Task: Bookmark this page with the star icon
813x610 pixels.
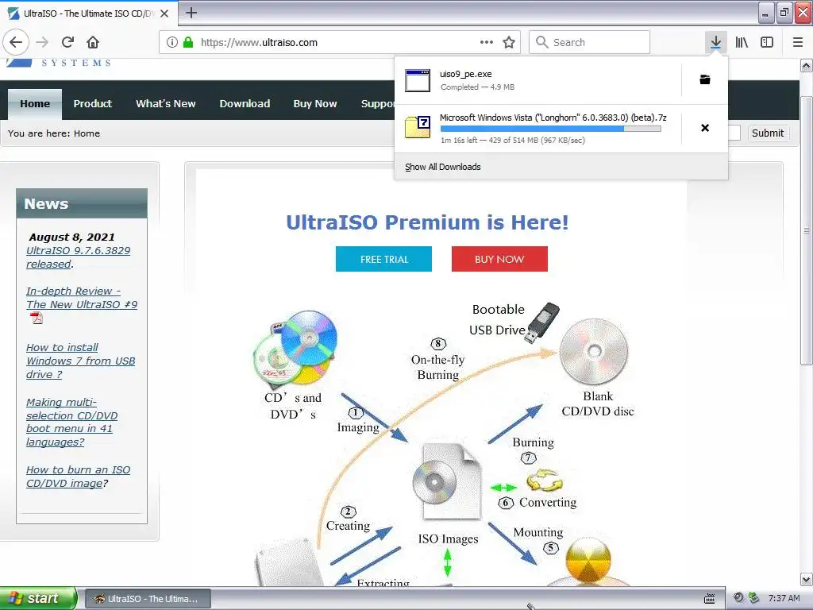Action: pos(509,42)
